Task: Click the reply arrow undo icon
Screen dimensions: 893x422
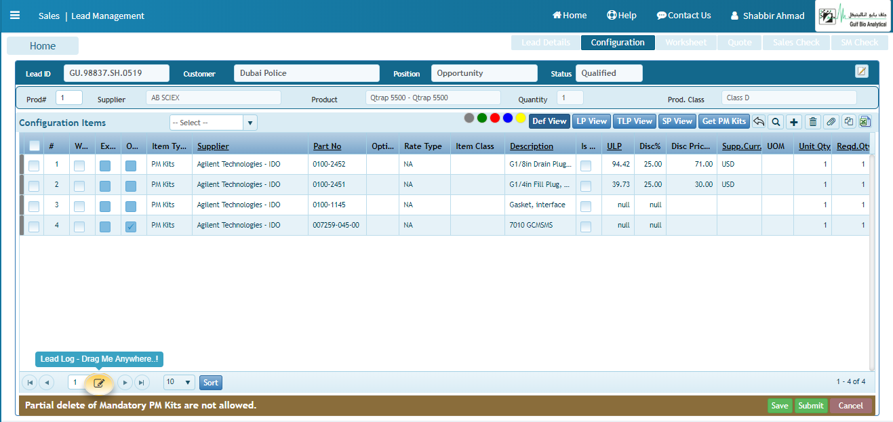Action: 759,122
